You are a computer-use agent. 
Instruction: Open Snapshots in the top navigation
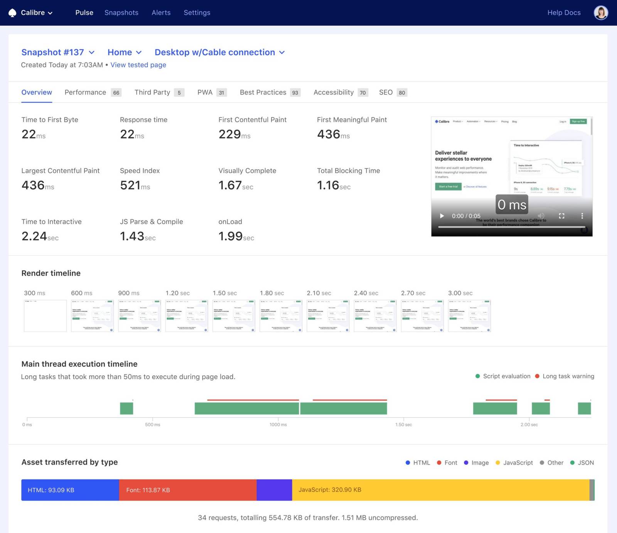click(121, 13)
